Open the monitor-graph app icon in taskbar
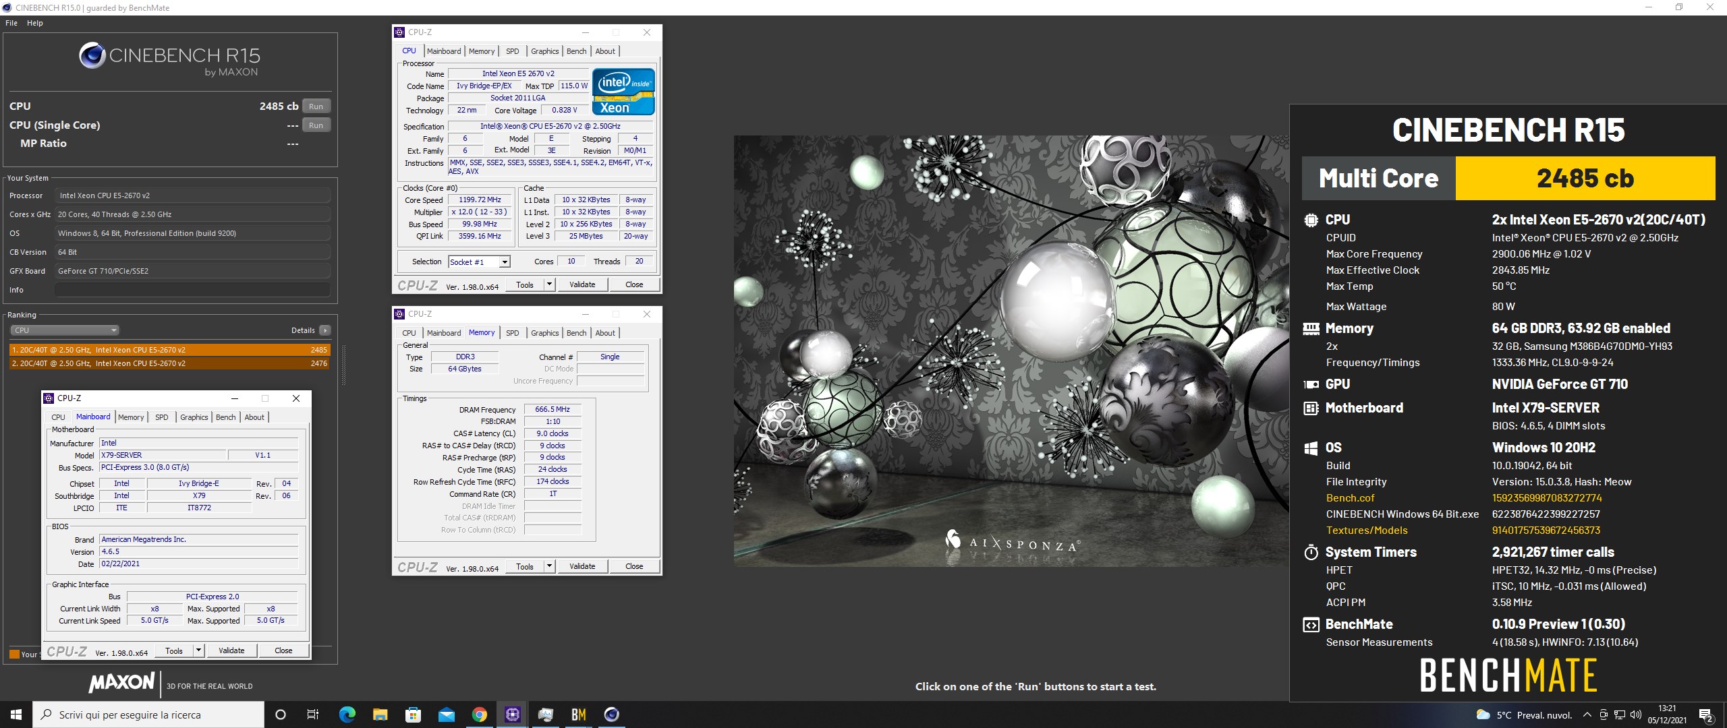The width and height of the screenshot is (1727, 728). [546, 715]
